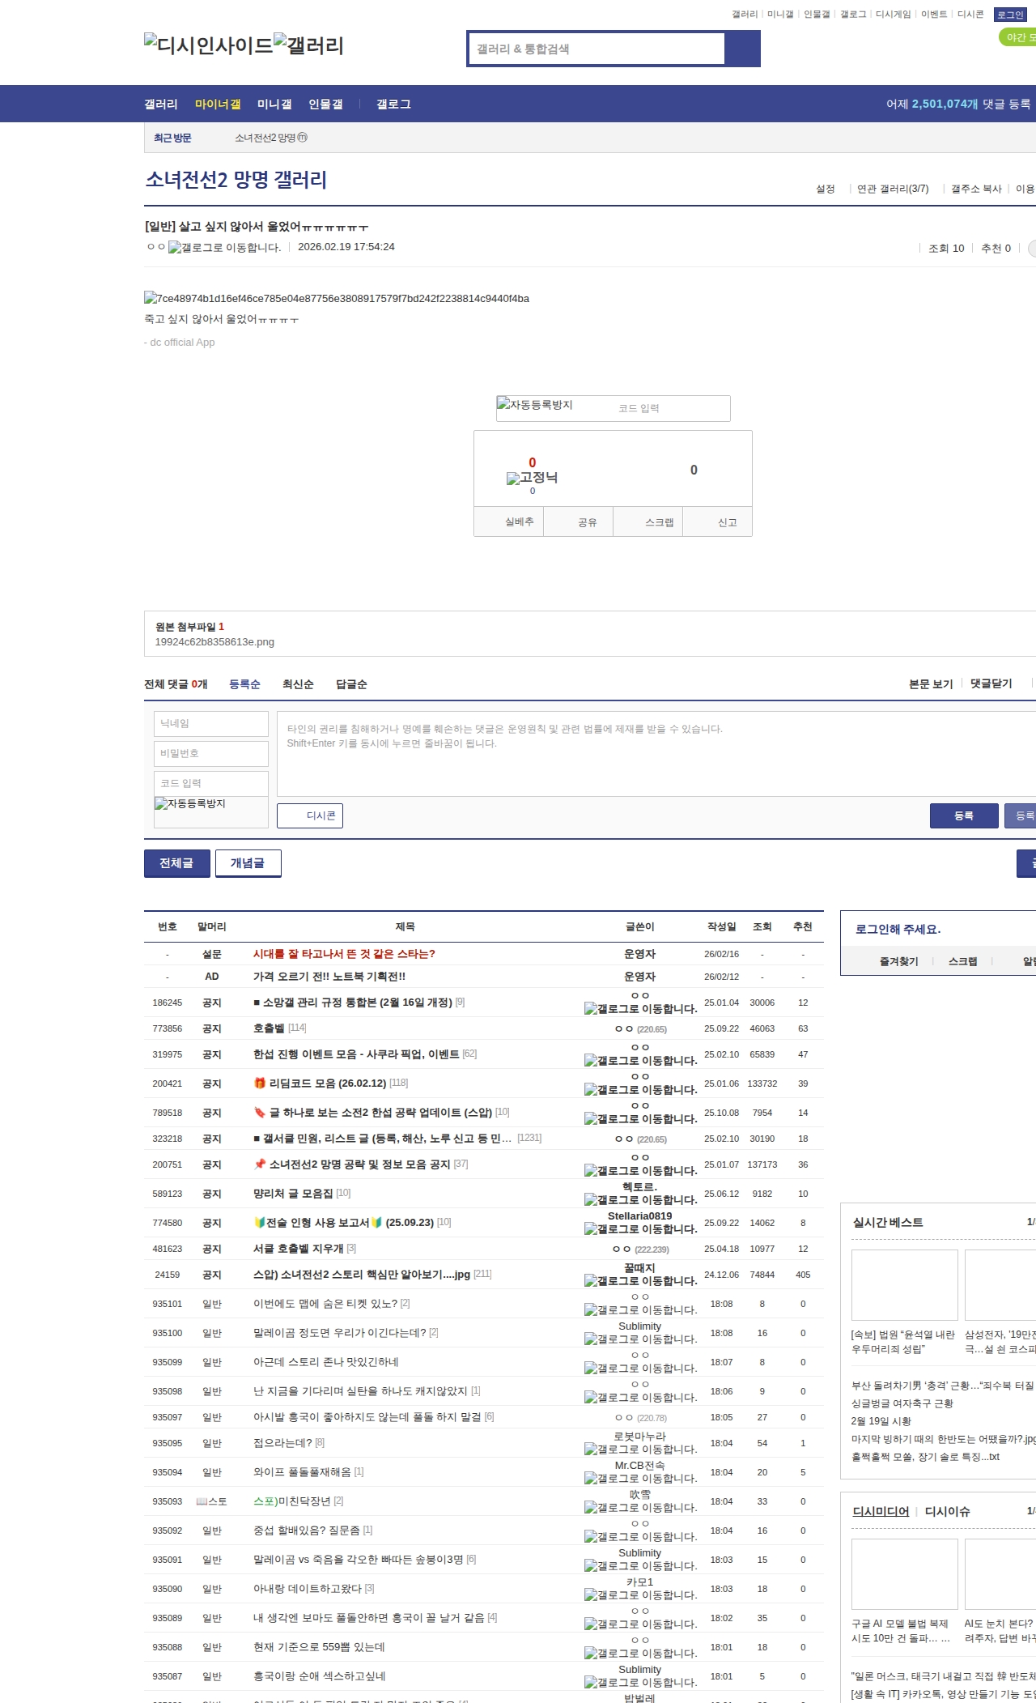
Task: Toggle the 야간 모드 night mode button
Action: [x=1018, y=37]
